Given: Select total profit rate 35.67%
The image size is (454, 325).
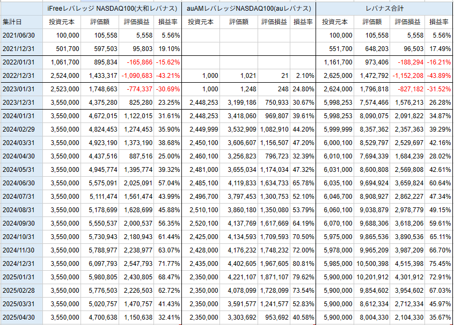Looking at the screenshot, I should click(439, 317).
